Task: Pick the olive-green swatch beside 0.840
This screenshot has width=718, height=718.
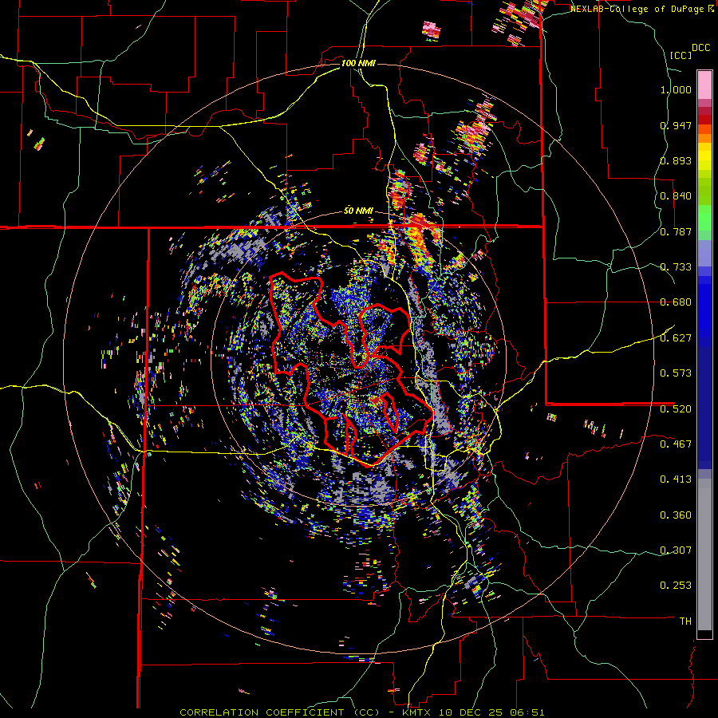Action: (704, 191)
